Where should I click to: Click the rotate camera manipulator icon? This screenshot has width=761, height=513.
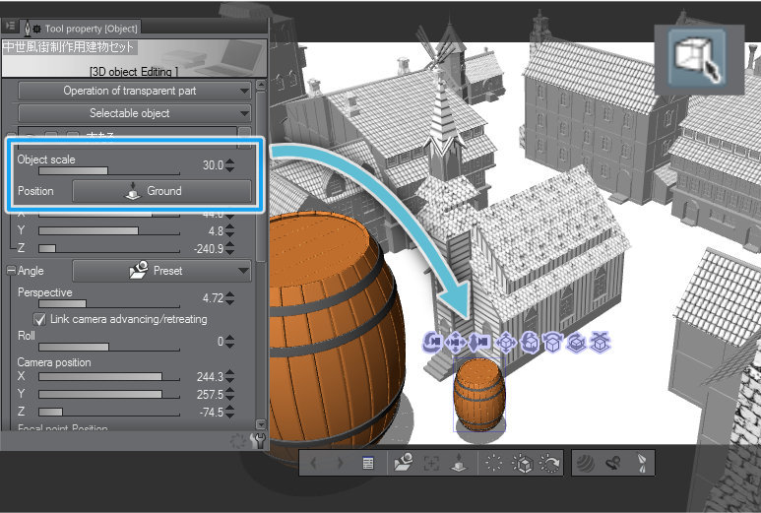tap(432, 342)
